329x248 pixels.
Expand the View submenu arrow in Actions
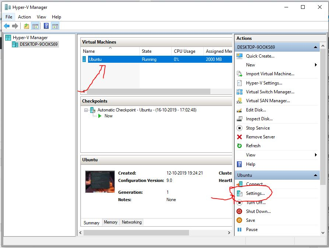[316, 155]
